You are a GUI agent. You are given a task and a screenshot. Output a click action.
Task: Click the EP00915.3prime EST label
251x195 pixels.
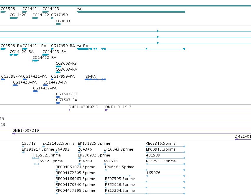(161, 150)
